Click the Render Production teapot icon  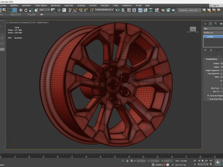coord(173,10)
